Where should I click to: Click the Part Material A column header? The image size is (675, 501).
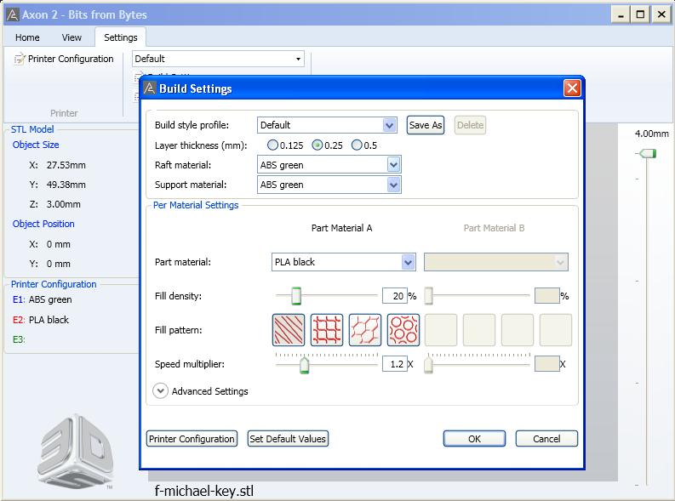[x=342, y=228]
